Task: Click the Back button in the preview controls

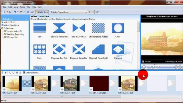Action: coord(151,67)
